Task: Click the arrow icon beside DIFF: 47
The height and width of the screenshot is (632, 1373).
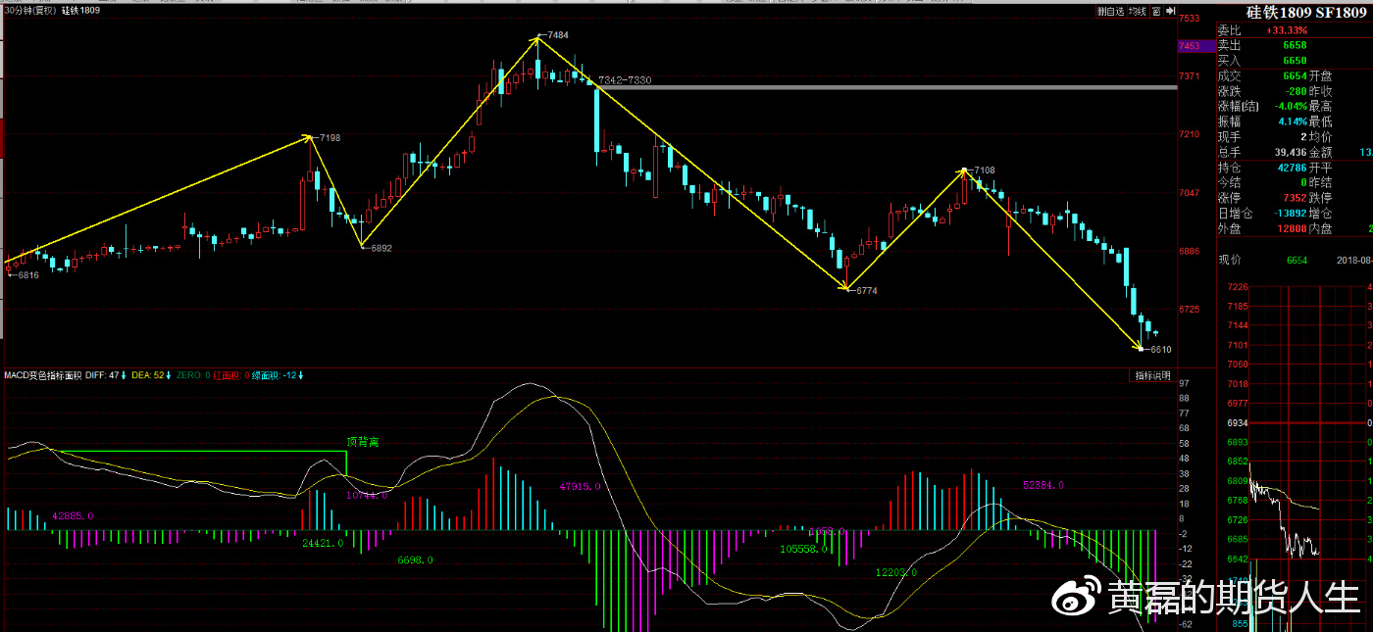Action: point(124,375)
